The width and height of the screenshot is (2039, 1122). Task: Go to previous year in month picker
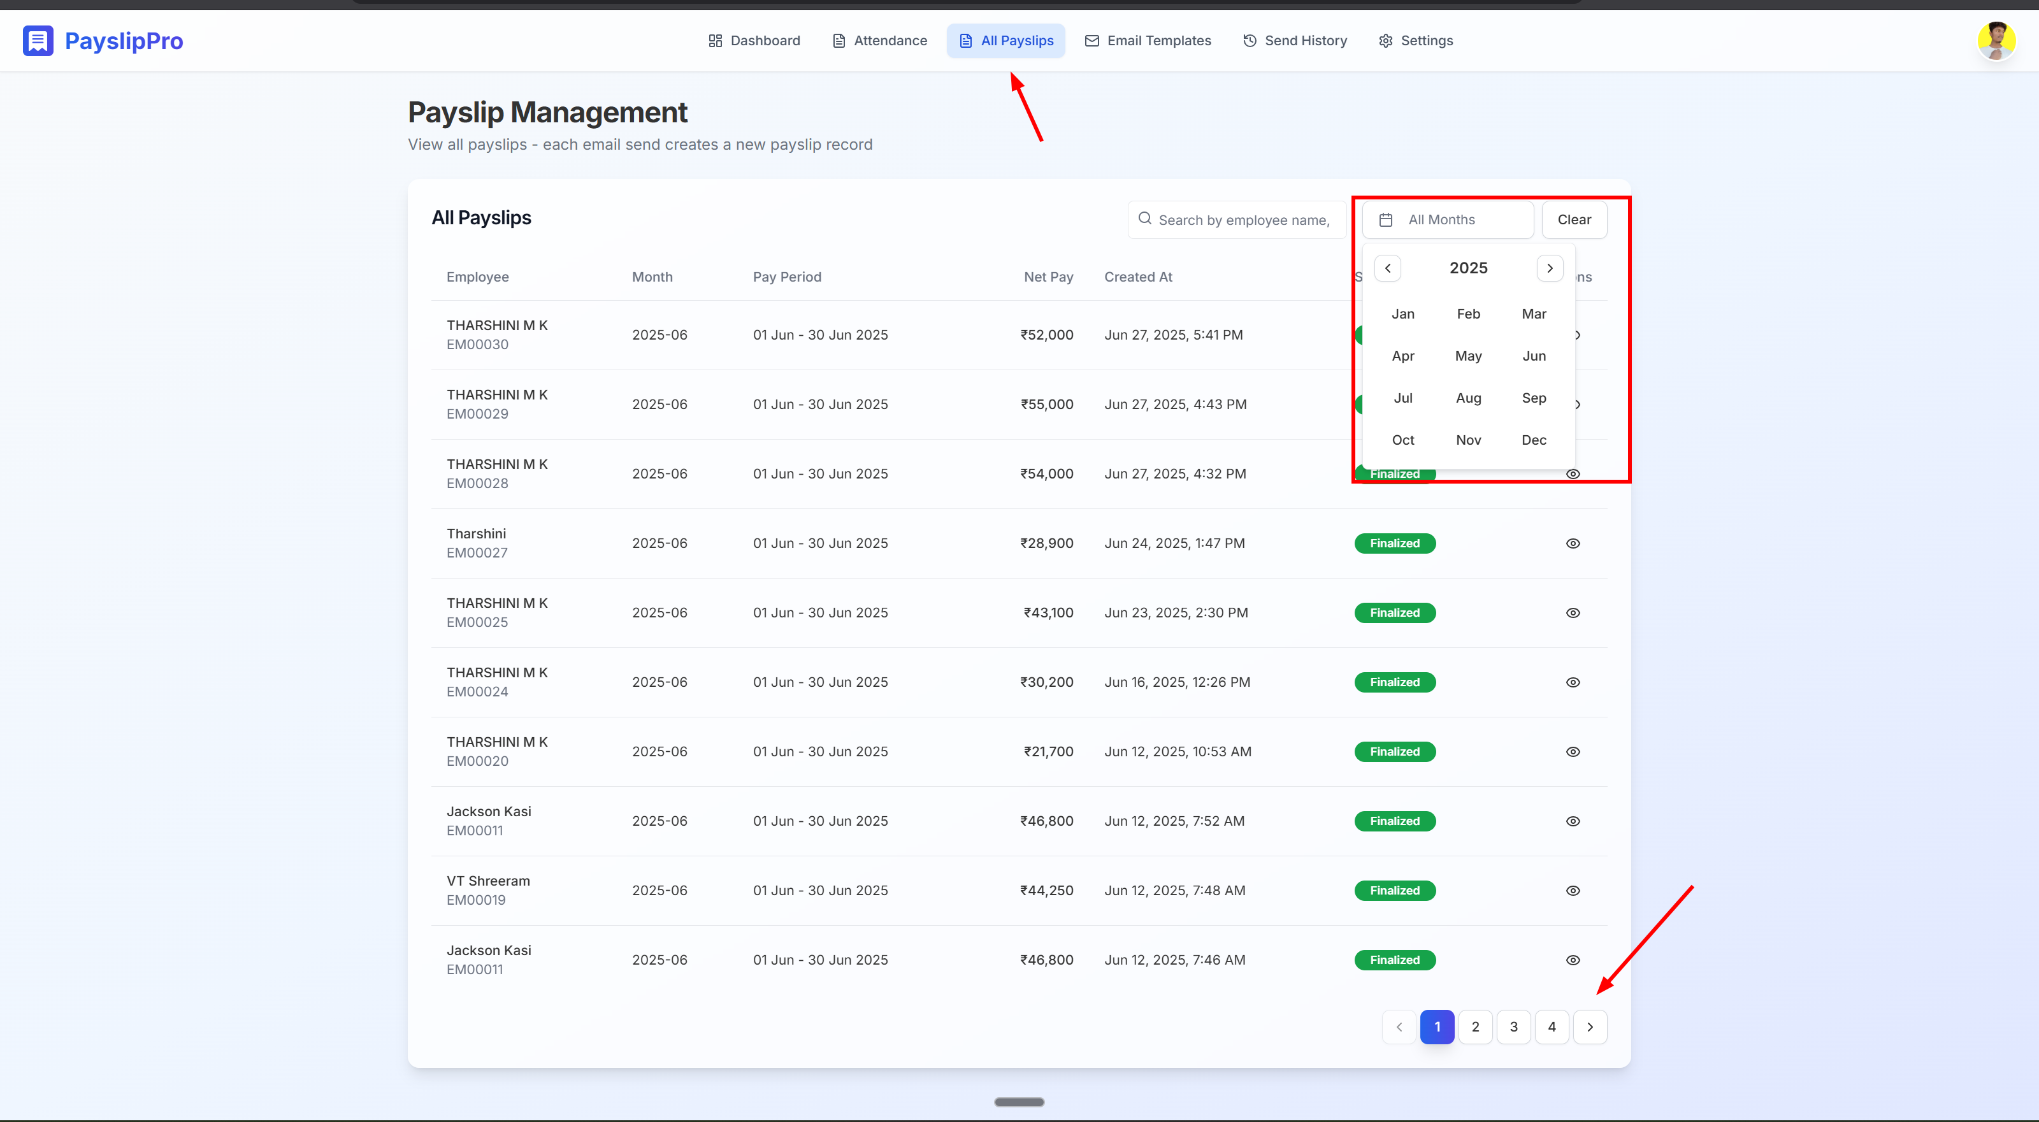coord(1388,268)
